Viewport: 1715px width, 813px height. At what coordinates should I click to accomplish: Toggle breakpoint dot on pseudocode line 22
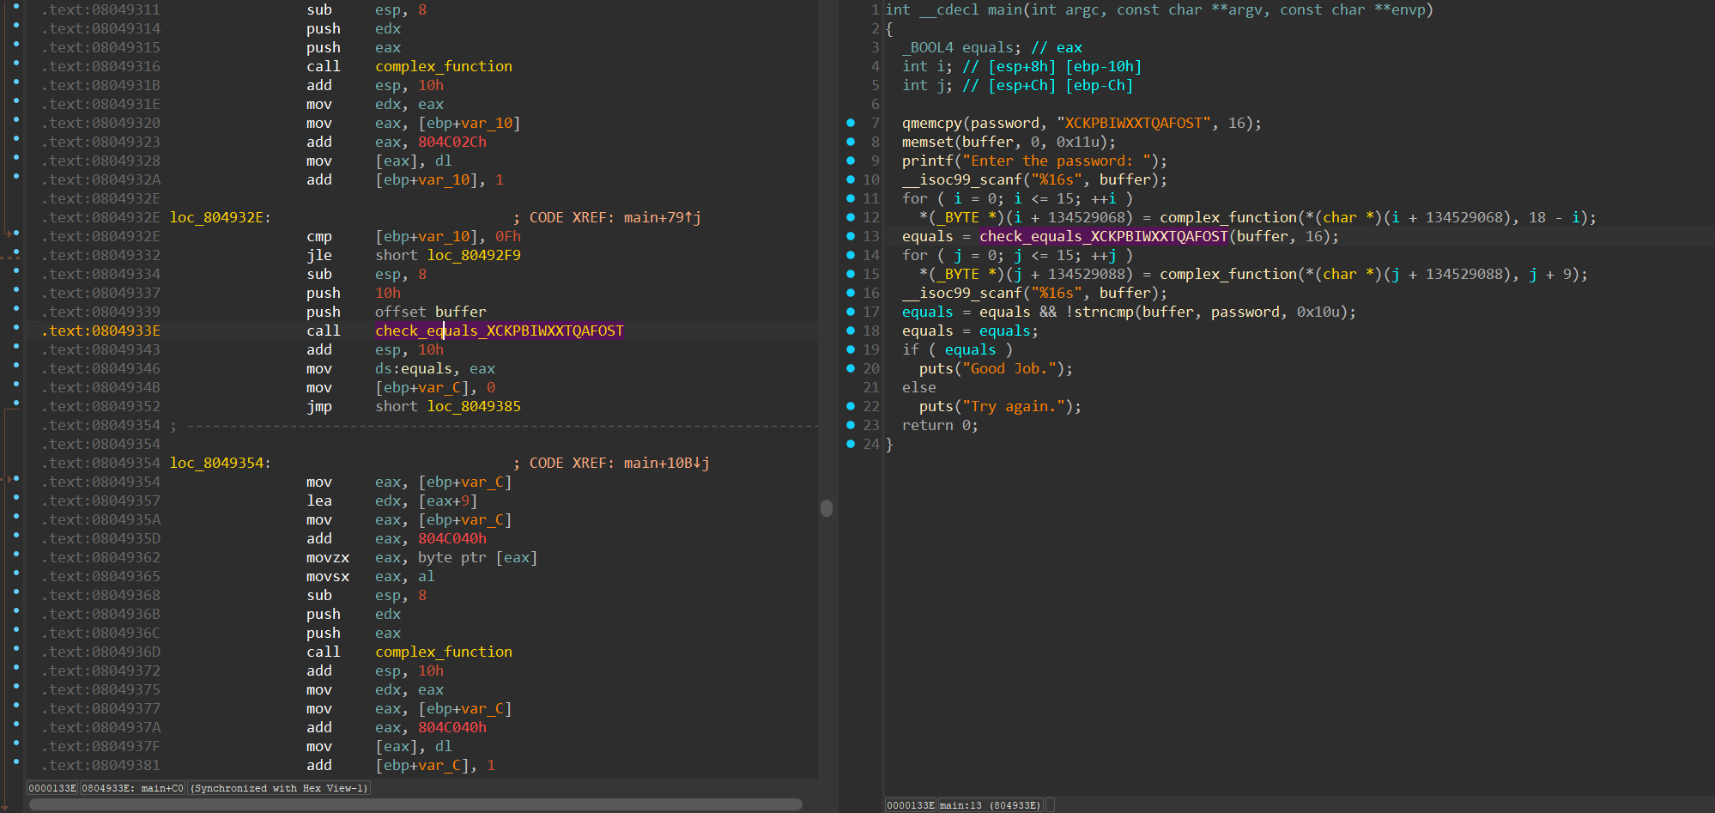click(851, 406)
